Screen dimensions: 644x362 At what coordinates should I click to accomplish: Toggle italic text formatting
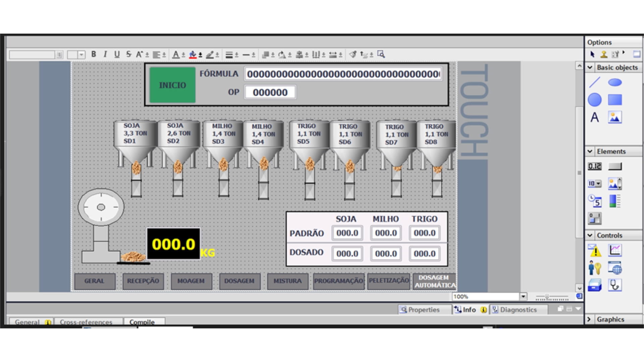[x=105, y=54]
